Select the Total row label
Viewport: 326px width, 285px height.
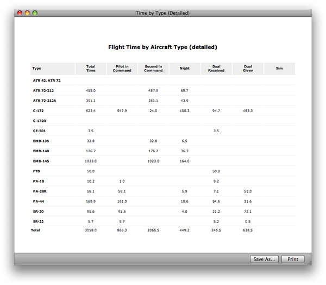35,230
